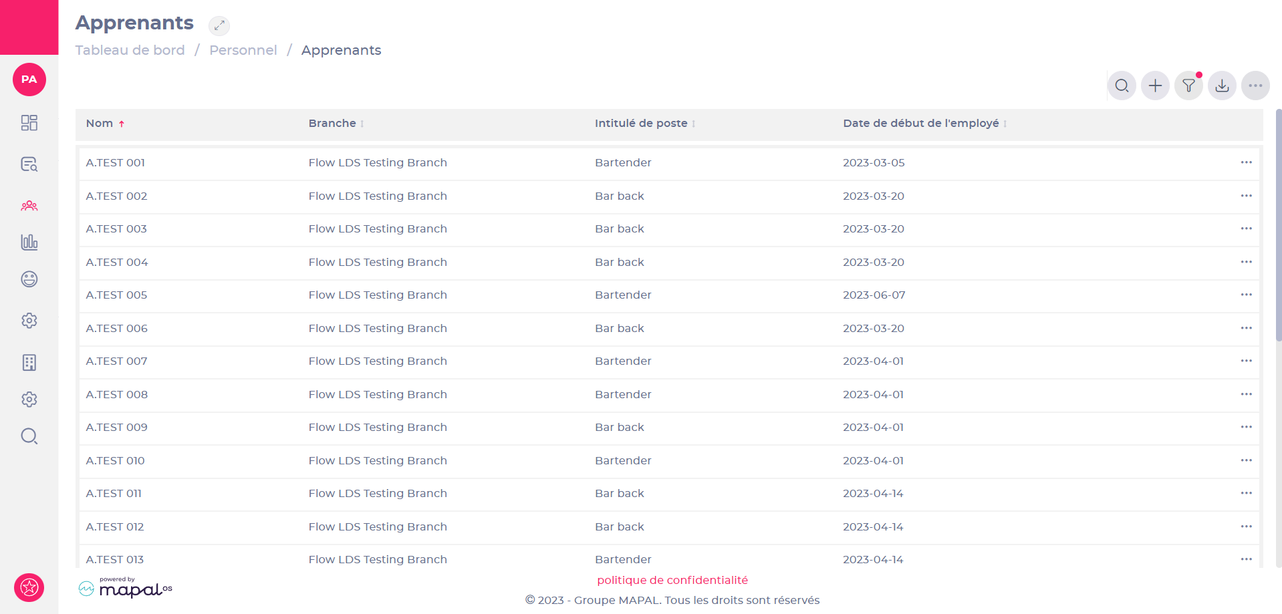The width and height of the screenshot is (1282, 614).
Task: Open the toolbar more options ellipsis
Action: point(1255,86)
